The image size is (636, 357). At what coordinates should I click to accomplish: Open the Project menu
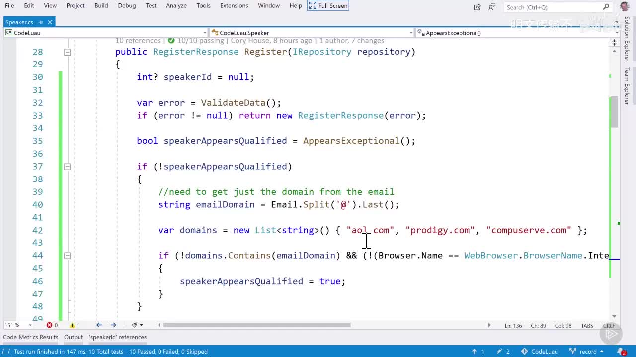point(76,5)
